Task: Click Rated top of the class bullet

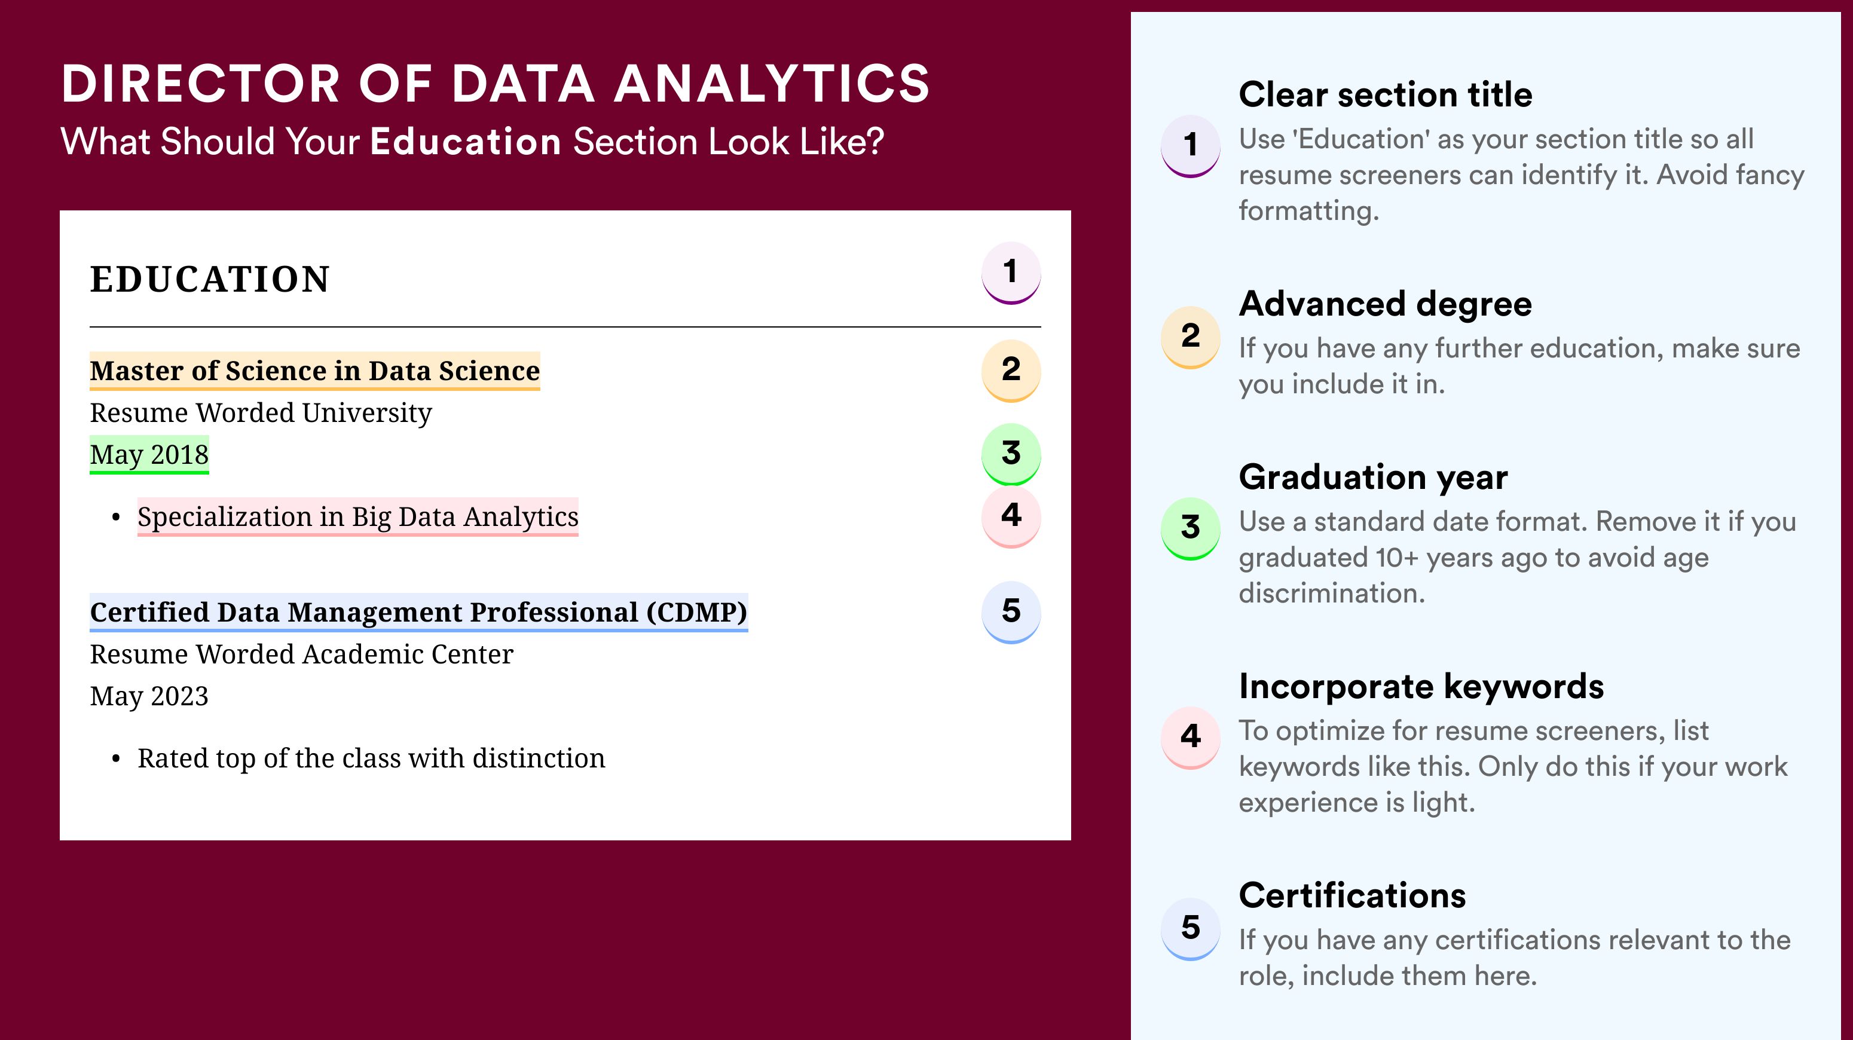Action: [371, 758]
